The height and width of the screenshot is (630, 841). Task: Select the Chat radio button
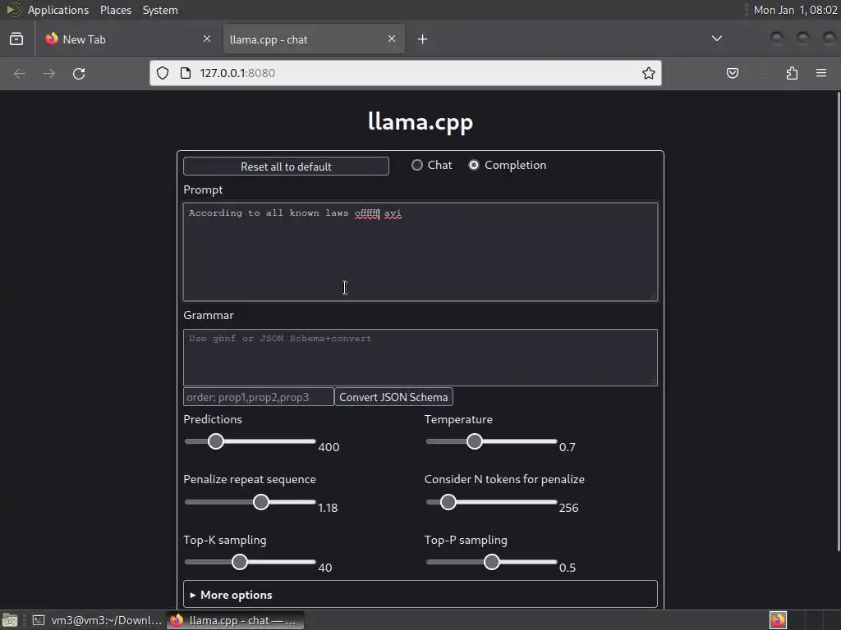[x=416, y=165]
